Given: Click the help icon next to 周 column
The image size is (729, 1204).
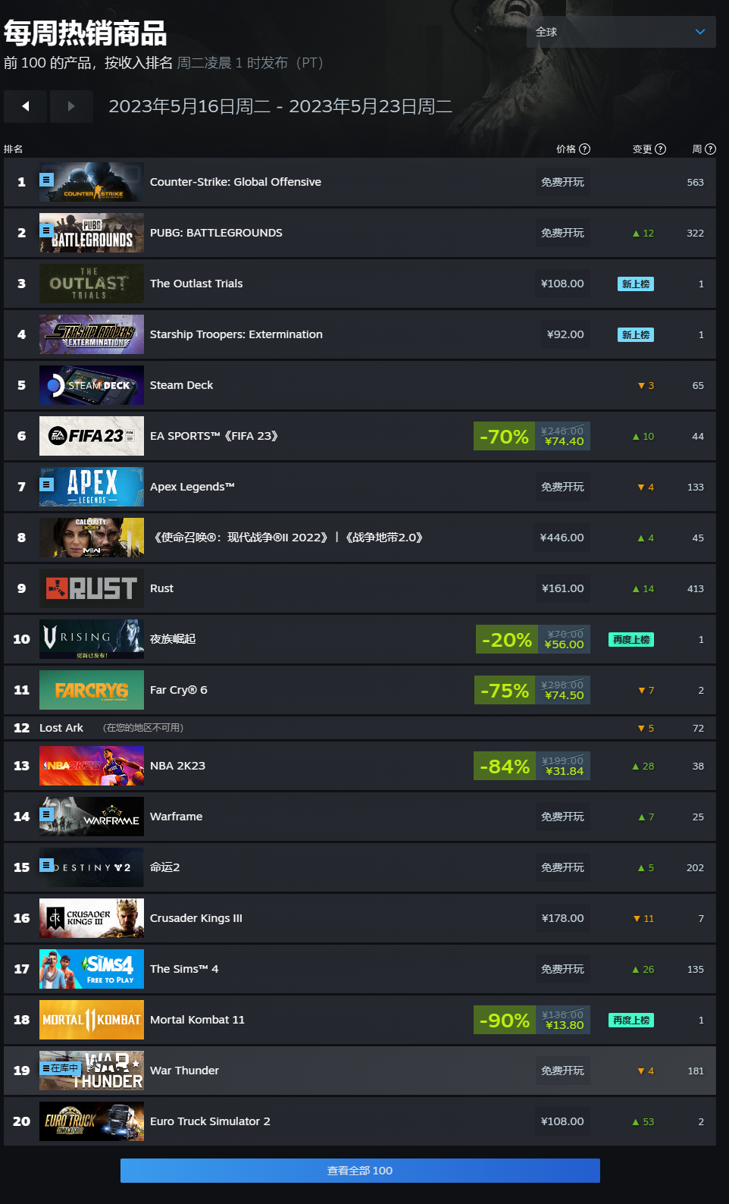Looking at the screenshot, I should 710,149.
